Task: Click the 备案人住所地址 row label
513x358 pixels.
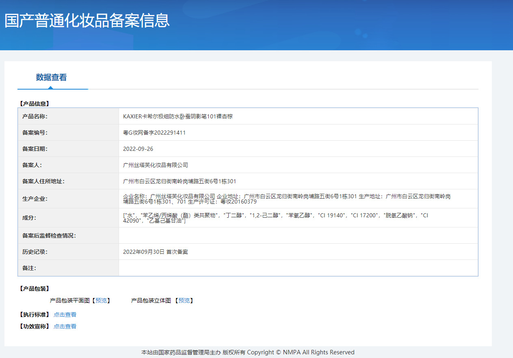Action: pos(43,181)
